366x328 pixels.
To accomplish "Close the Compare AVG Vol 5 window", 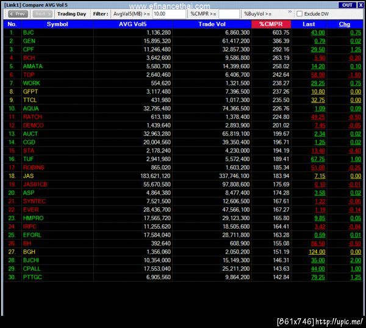I will click(361, 5).
